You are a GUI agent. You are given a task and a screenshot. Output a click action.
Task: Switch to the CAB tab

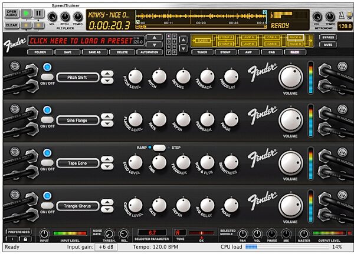271,52
